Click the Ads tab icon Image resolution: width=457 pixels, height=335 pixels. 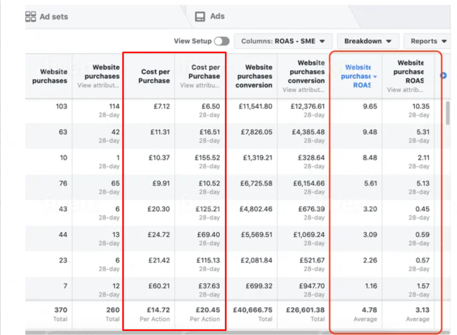point(200,17)
